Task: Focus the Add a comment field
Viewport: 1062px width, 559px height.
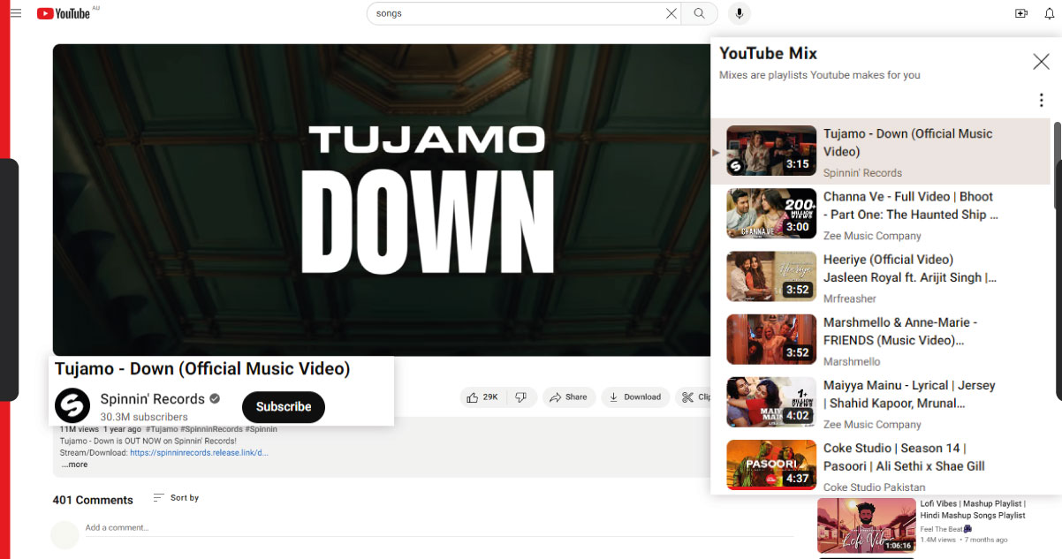Action: click(439, 528)
